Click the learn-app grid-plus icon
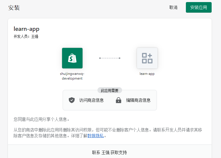Image resolution: width=221 pixels, height=158 pixels. coord(147,58)
